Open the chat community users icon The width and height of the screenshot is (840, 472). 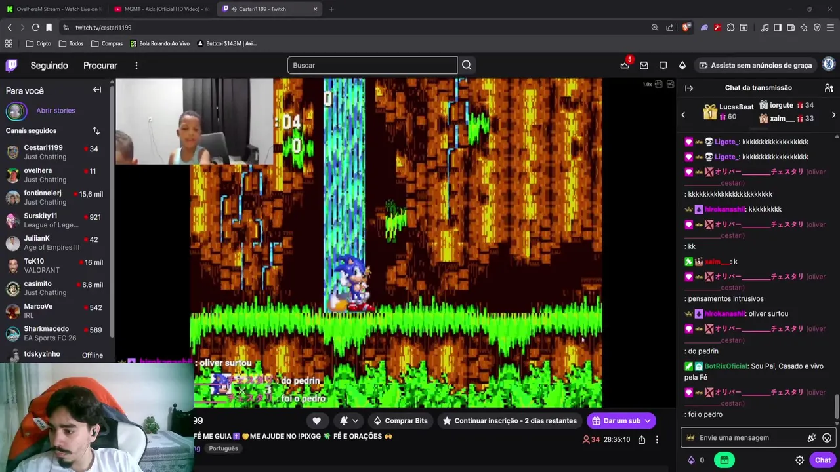tap(829, 88)
